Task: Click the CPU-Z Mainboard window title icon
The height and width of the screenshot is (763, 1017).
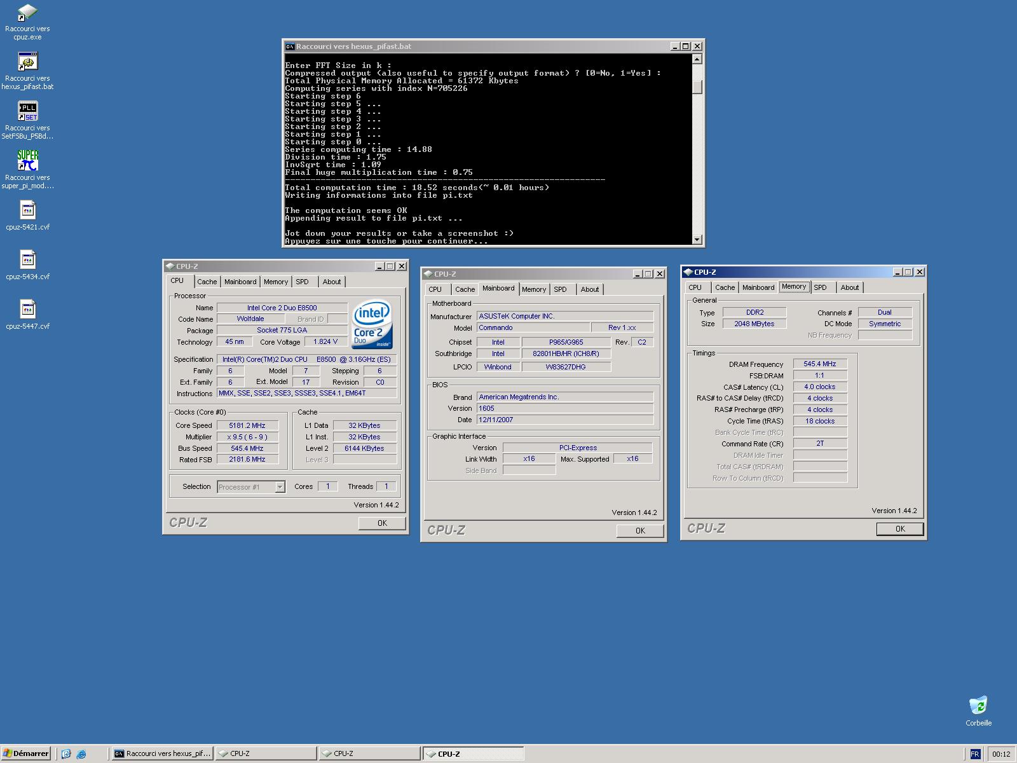Action: pyautogui.click(x=428, y=274)
